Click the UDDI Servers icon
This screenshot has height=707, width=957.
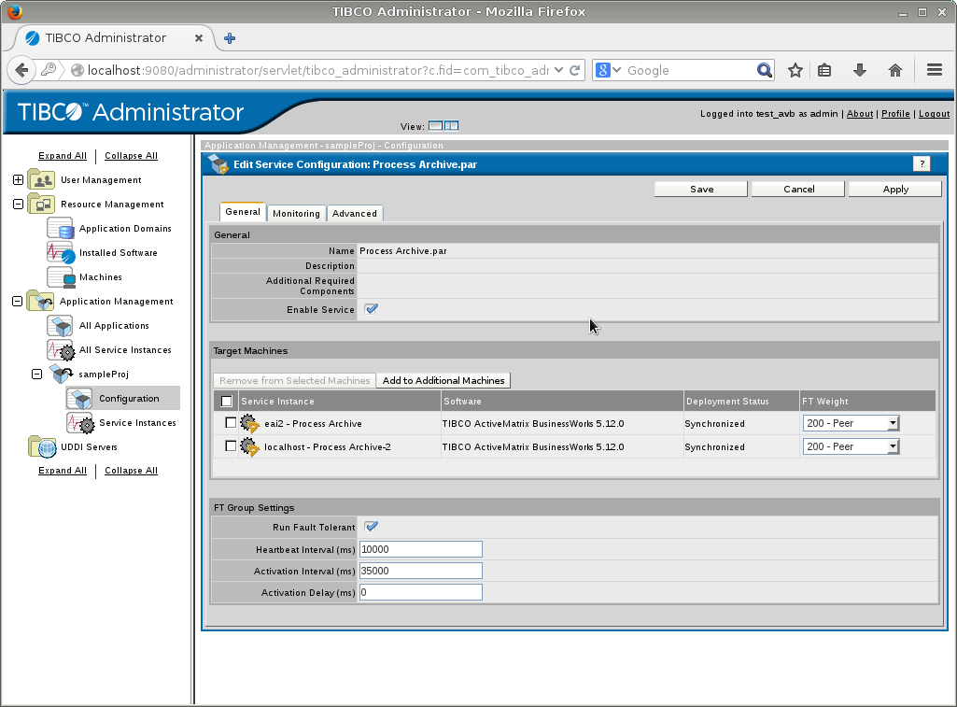pyautogui.click(x=42, y=447)
